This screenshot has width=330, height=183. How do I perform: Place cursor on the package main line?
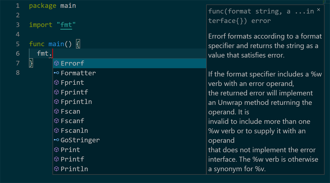52,6
